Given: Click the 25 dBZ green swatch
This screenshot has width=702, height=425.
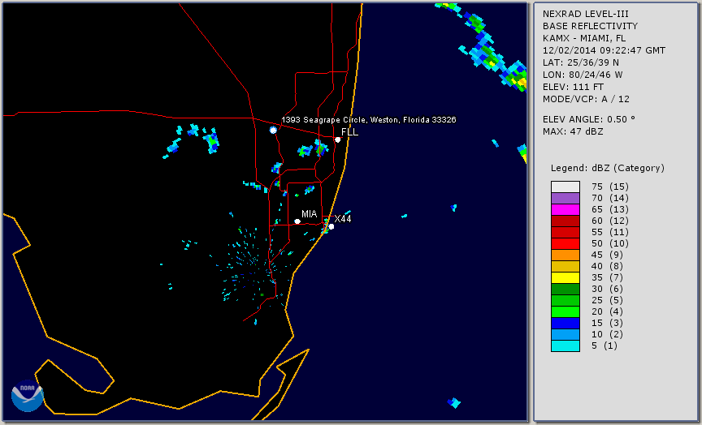Looking at the screenshot, I should 565,300.
